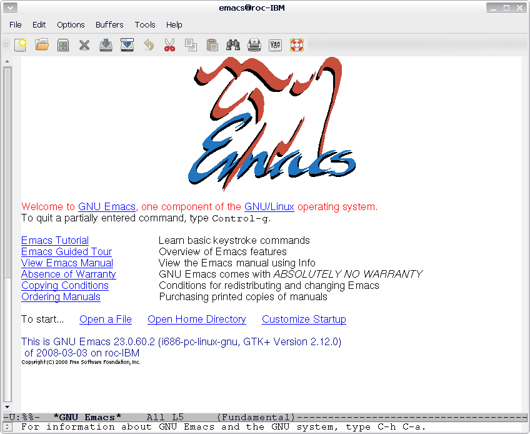Screen dimensions: 530x434
Task: Click the View Emacs Manual link
Action: (67, 263)
